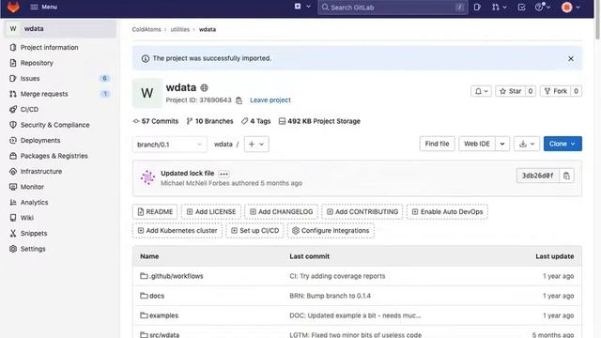Copy the commit SHA
This screenshot has width=601, height=338.
click(x=566, y=176)
